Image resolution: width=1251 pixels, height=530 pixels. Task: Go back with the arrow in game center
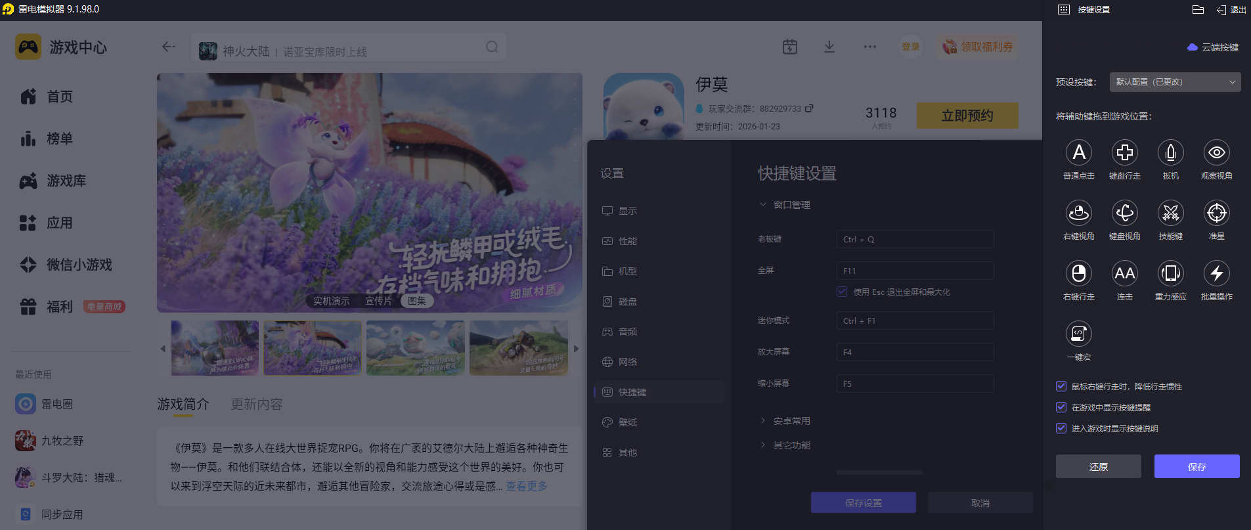pos(169,47)
